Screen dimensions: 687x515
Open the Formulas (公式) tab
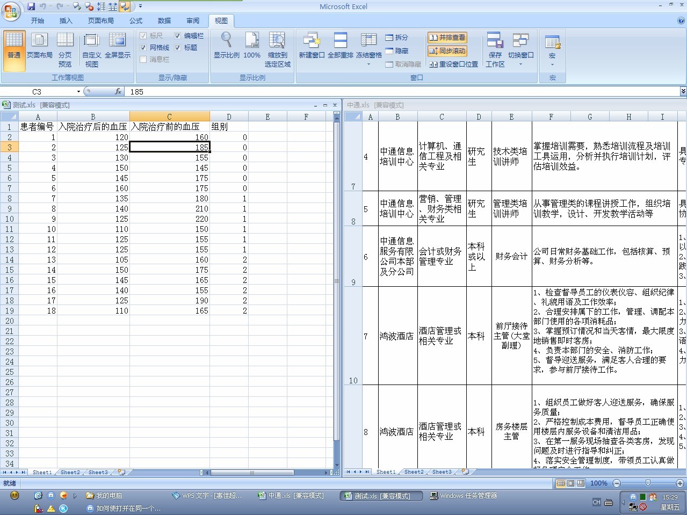136,20
